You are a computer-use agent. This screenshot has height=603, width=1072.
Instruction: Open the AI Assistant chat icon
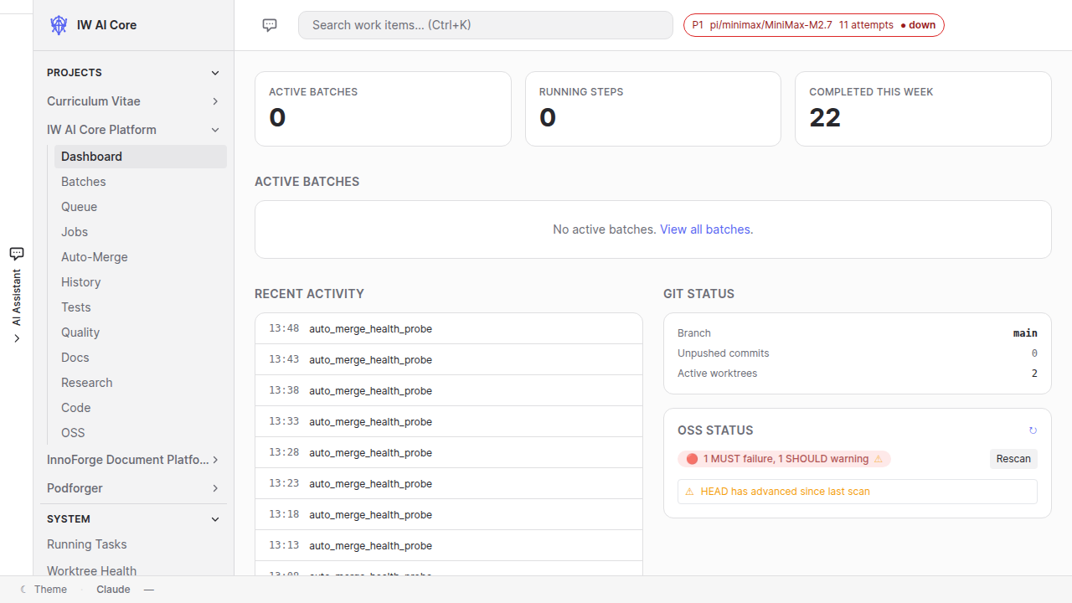17,253
